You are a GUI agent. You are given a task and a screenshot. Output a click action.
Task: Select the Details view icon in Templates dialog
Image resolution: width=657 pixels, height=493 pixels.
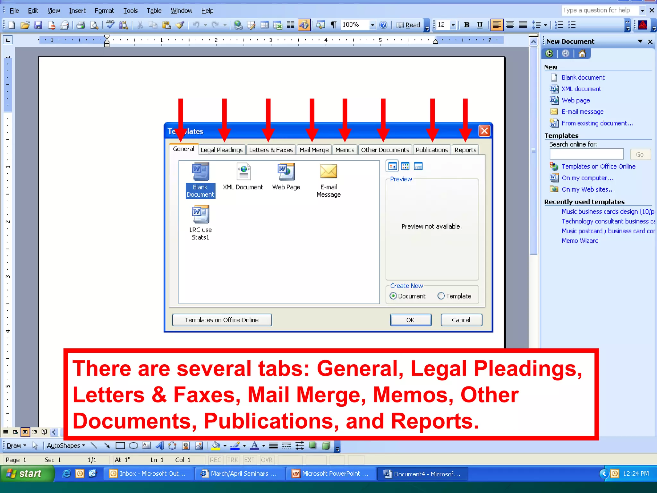(418, 166)
